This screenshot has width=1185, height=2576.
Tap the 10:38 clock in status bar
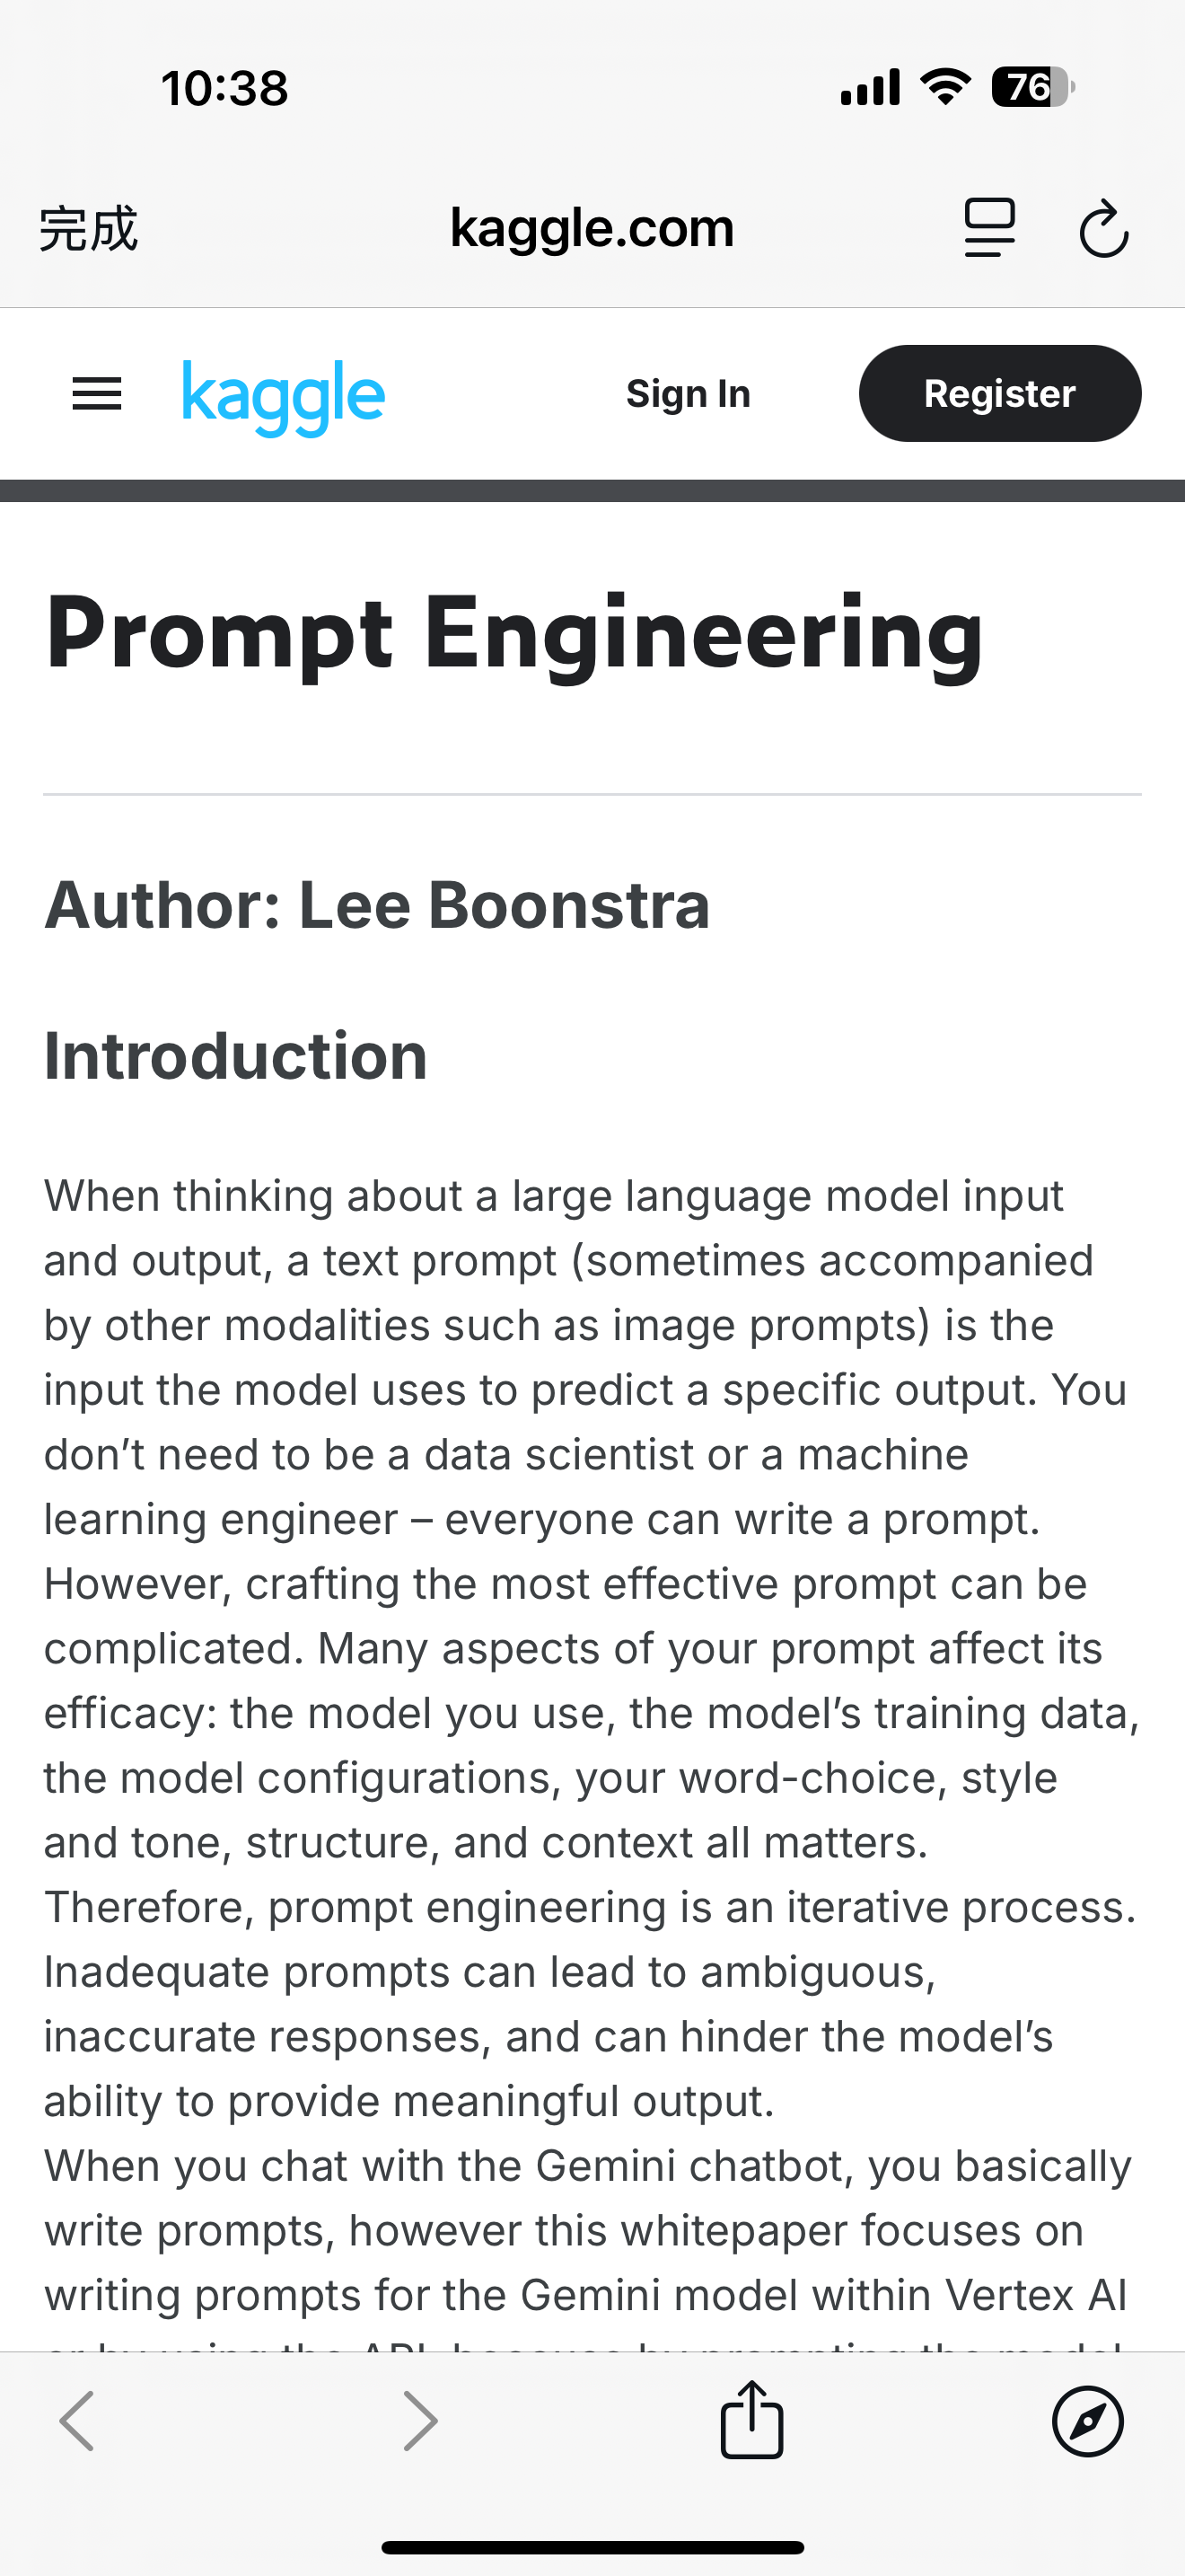(224, 88)
